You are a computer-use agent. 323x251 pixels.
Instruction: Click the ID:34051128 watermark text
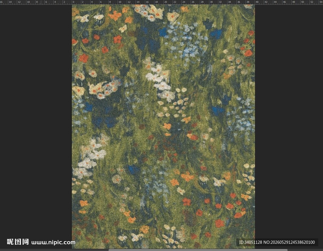[251, 242]
